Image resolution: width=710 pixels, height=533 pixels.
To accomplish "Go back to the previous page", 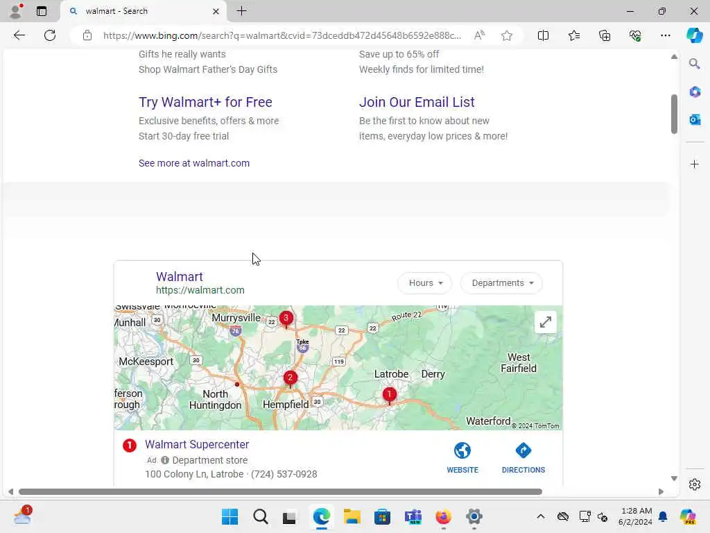I will point(19,35).
